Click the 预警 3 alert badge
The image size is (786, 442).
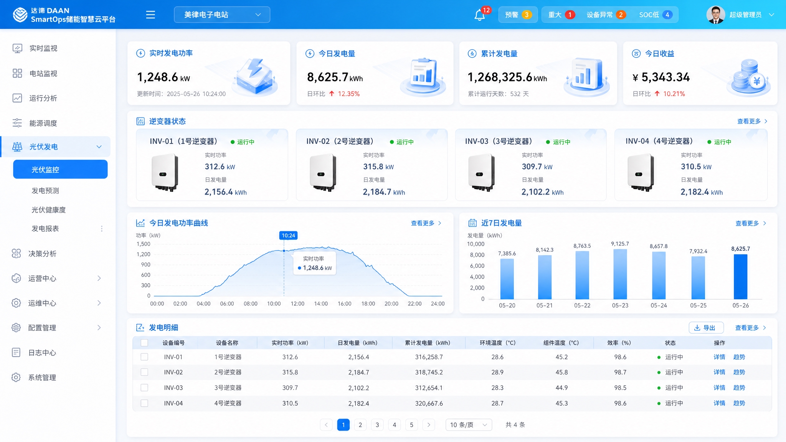click(x=518, y=15)
